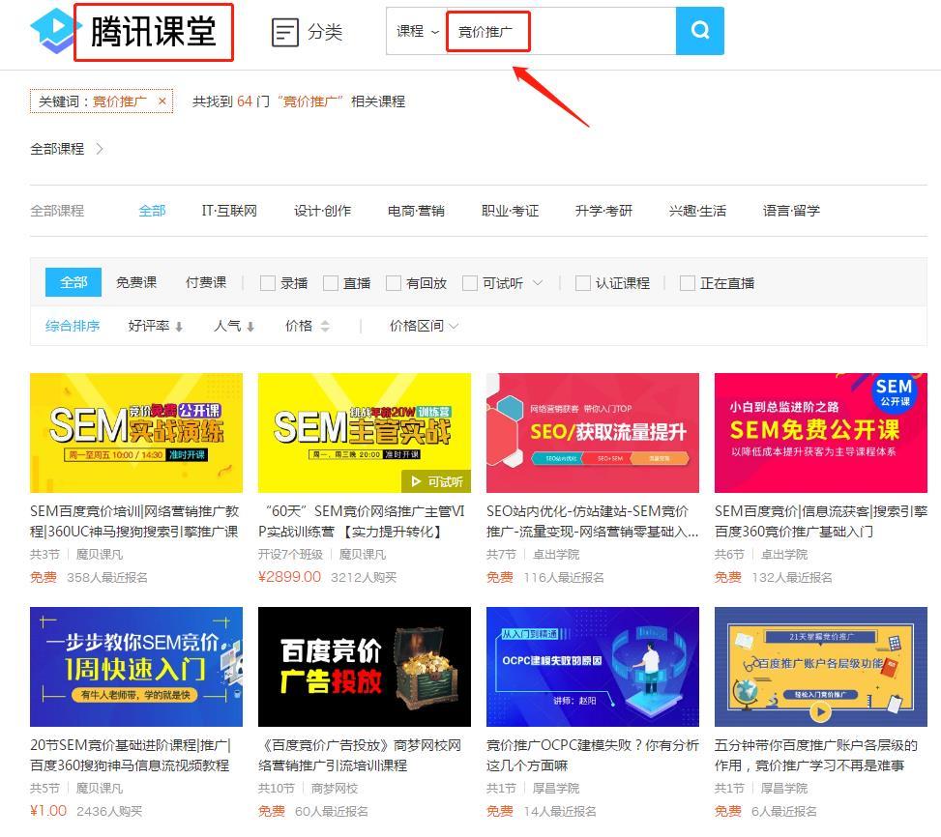The image size is (941, 837).
Task: Click 魔贝课凡 under the 共3节 course
Action: [x=100, y=555]
